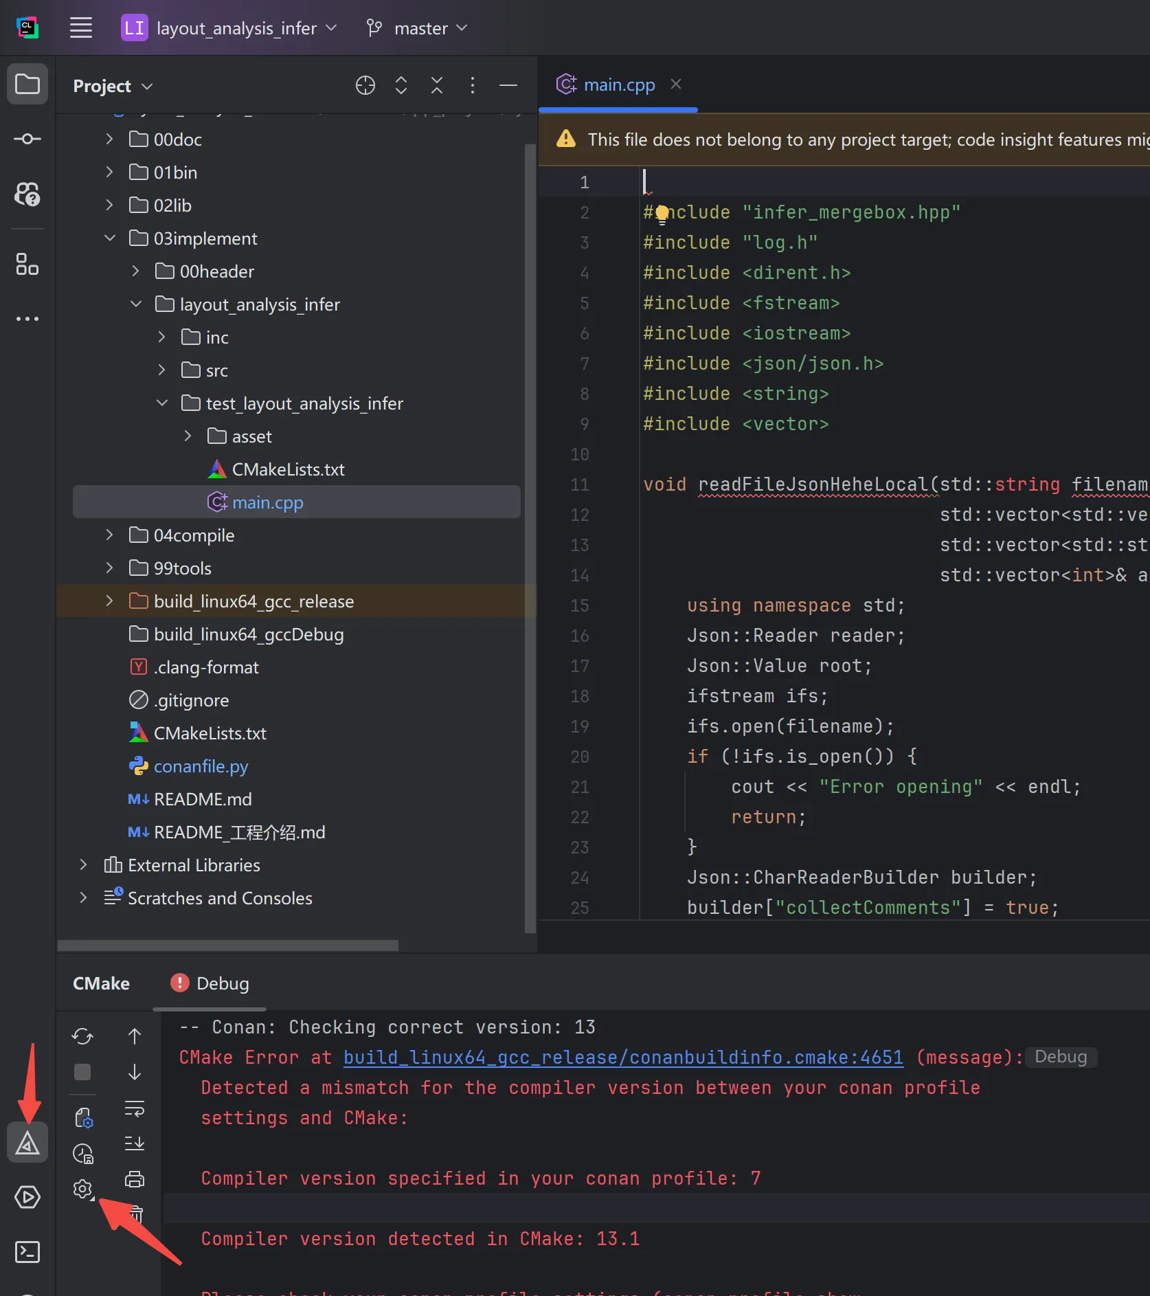This screenshot has width=1150, height=1296.
Task: Collapse the 03implement folder
Action: pyautogui.click(x=109, y=238)
